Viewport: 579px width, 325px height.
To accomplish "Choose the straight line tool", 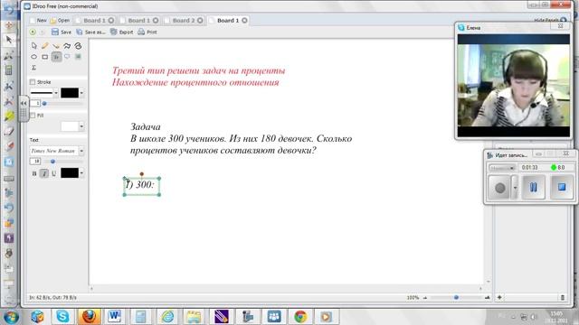I will pos(56,46).
